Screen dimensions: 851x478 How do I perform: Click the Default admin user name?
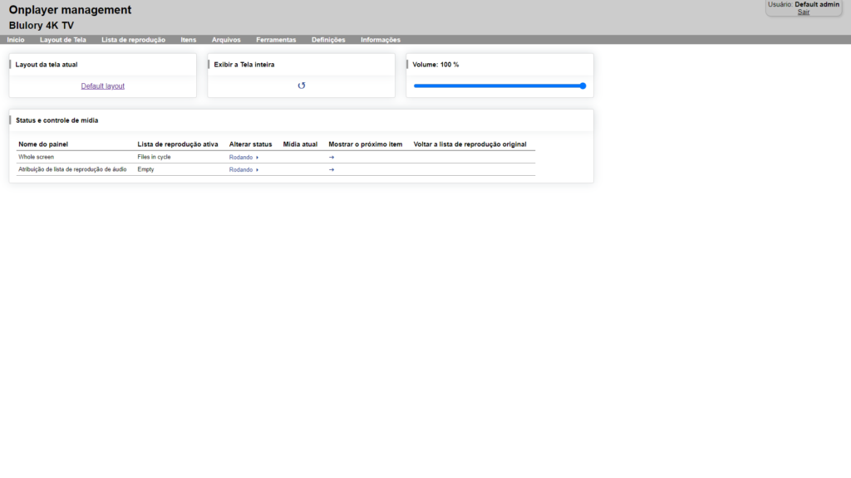[x=818, y=4]
